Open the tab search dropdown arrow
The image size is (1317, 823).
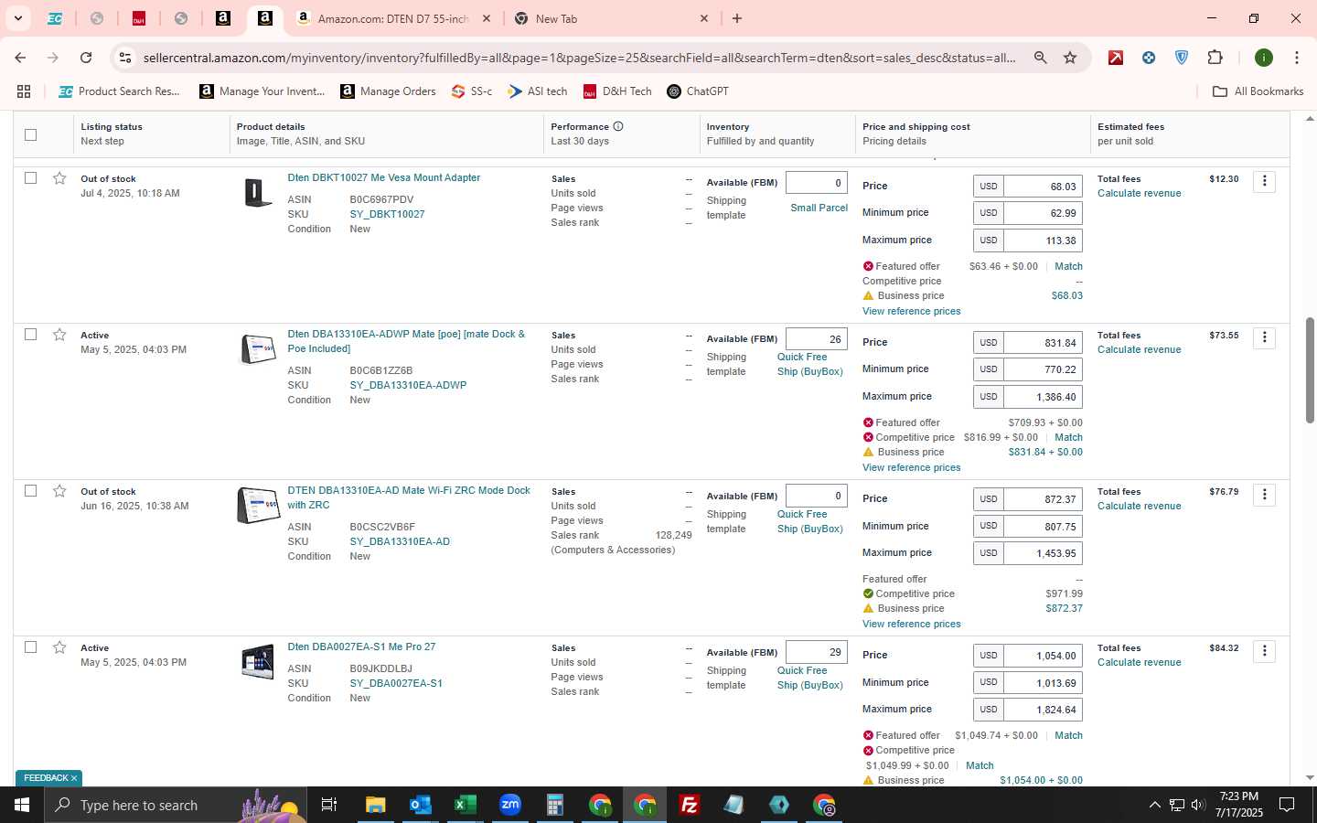pyautogui.click(x=17, y=18)
